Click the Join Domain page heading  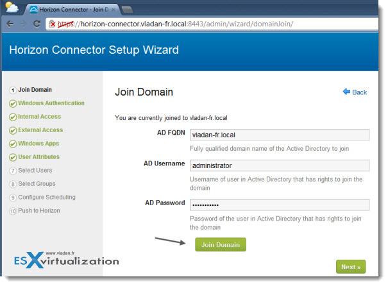coord(144,92)
